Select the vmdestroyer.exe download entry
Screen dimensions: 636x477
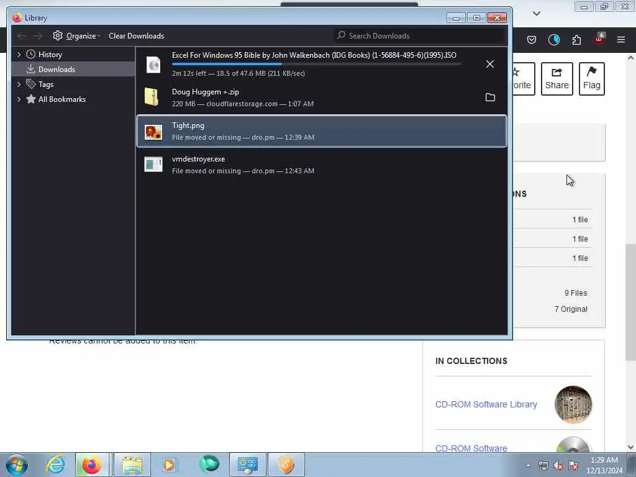point(322,165)
